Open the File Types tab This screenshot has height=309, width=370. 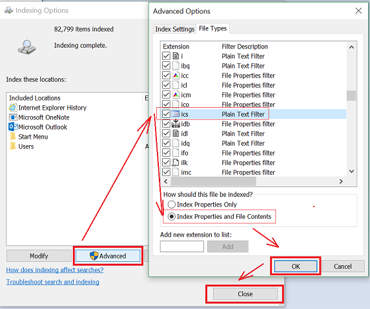point(212,28)
